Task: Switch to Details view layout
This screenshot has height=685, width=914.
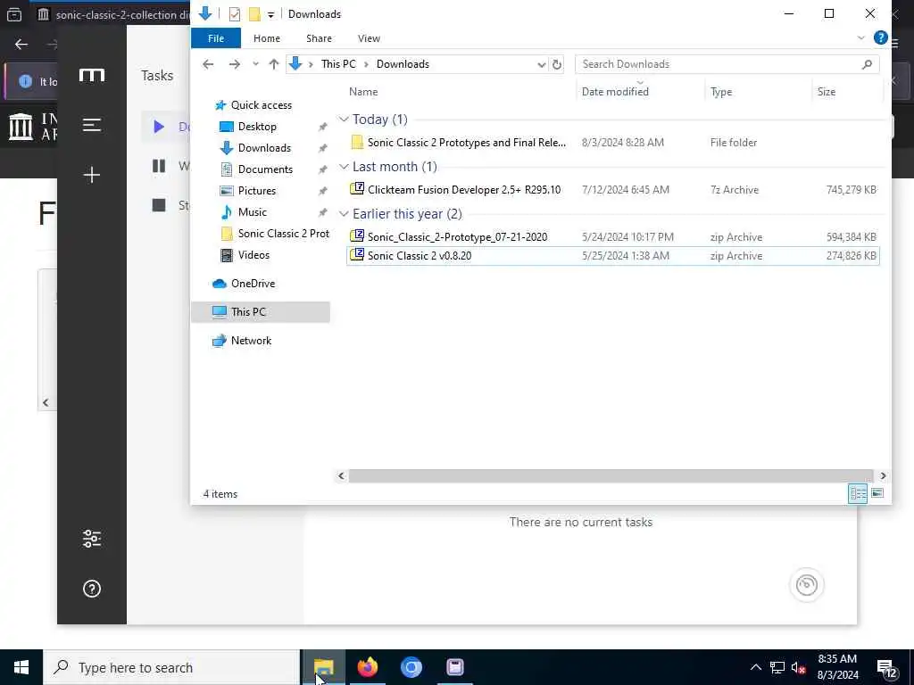Action: pos(858,494)
